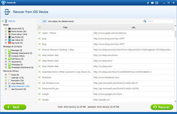Click the FoneLab logo icon
Viewport: 177px width, 114px height.
(3, 3)
